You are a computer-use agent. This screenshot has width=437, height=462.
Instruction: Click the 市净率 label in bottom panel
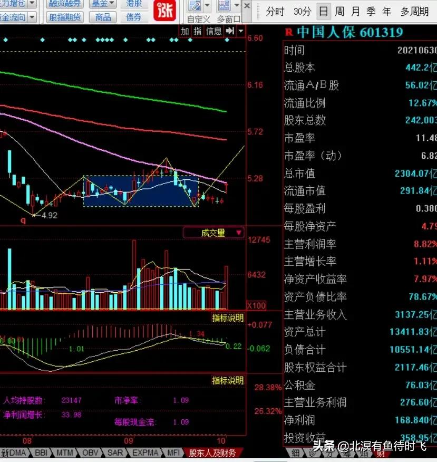[x=127, y=400]
